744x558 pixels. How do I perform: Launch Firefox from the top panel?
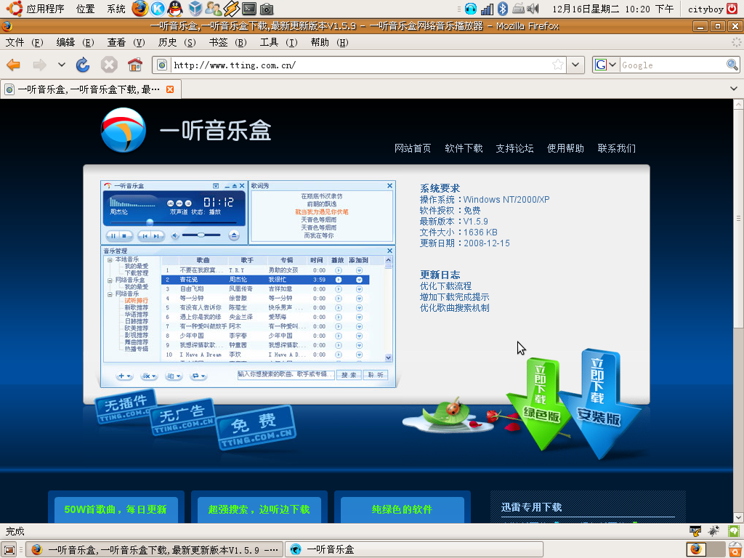[139, 9]
